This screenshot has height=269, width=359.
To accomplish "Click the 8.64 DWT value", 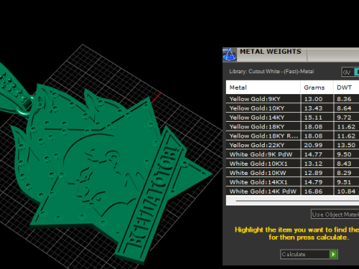I will pos(344,108).
